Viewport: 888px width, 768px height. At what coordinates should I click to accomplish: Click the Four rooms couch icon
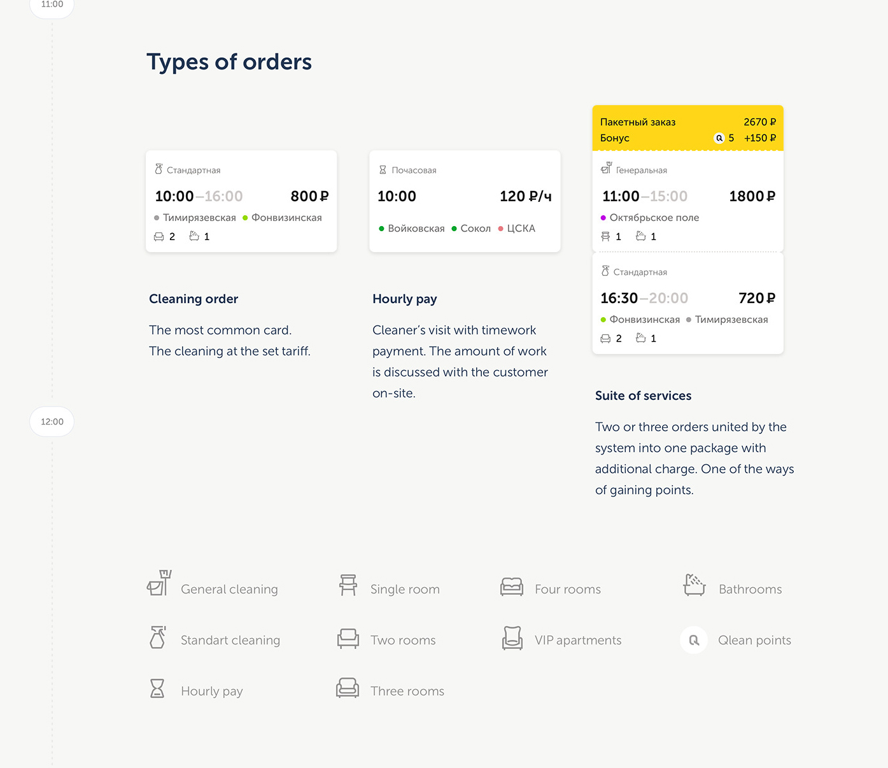512,587
